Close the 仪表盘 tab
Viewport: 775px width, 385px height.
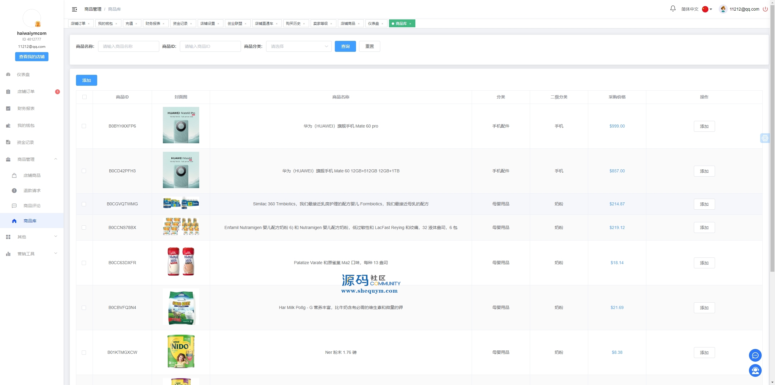pos(382,24)
